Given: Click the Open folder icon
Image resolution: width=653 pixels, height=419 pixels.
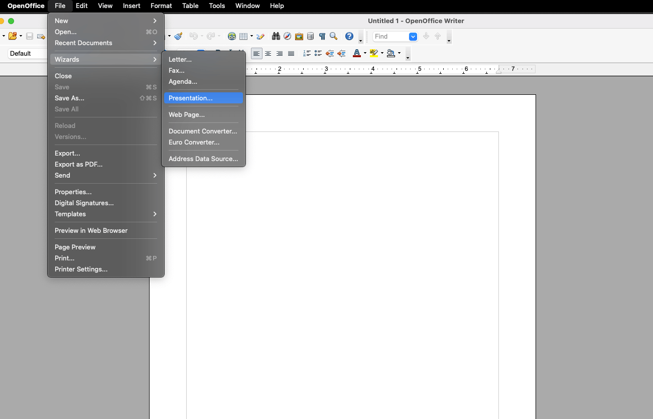Looking at the screenshot, I should [13, 36].
